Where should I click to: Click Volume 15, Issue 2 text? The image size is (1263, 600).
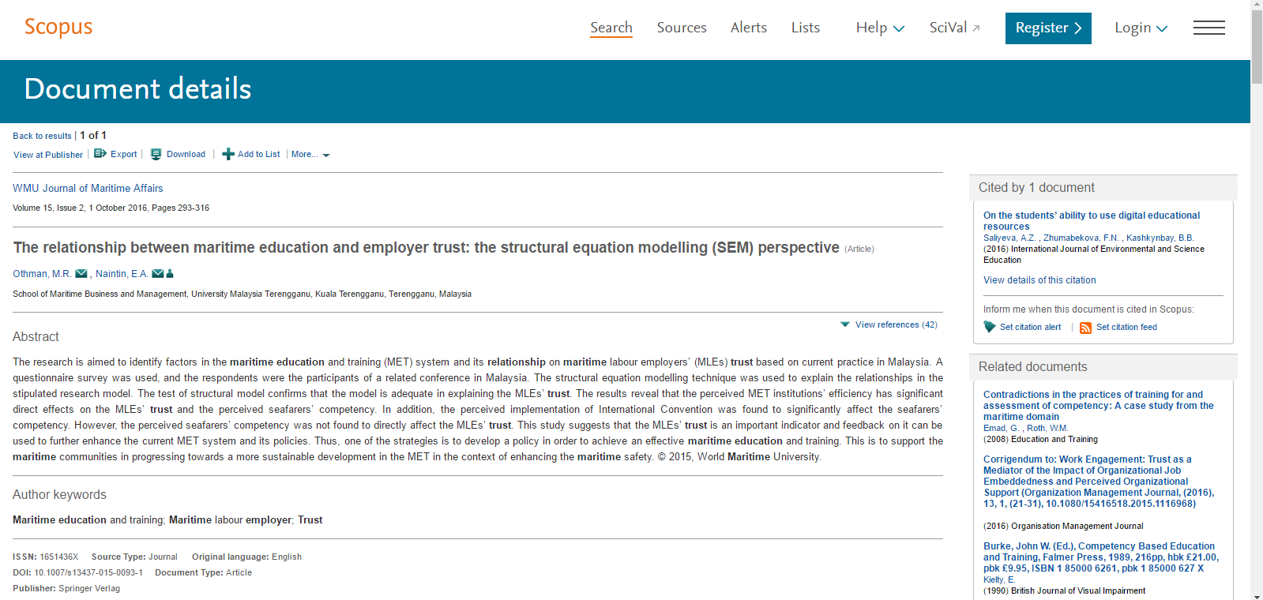pyautogui.click(x=48, y=208)
